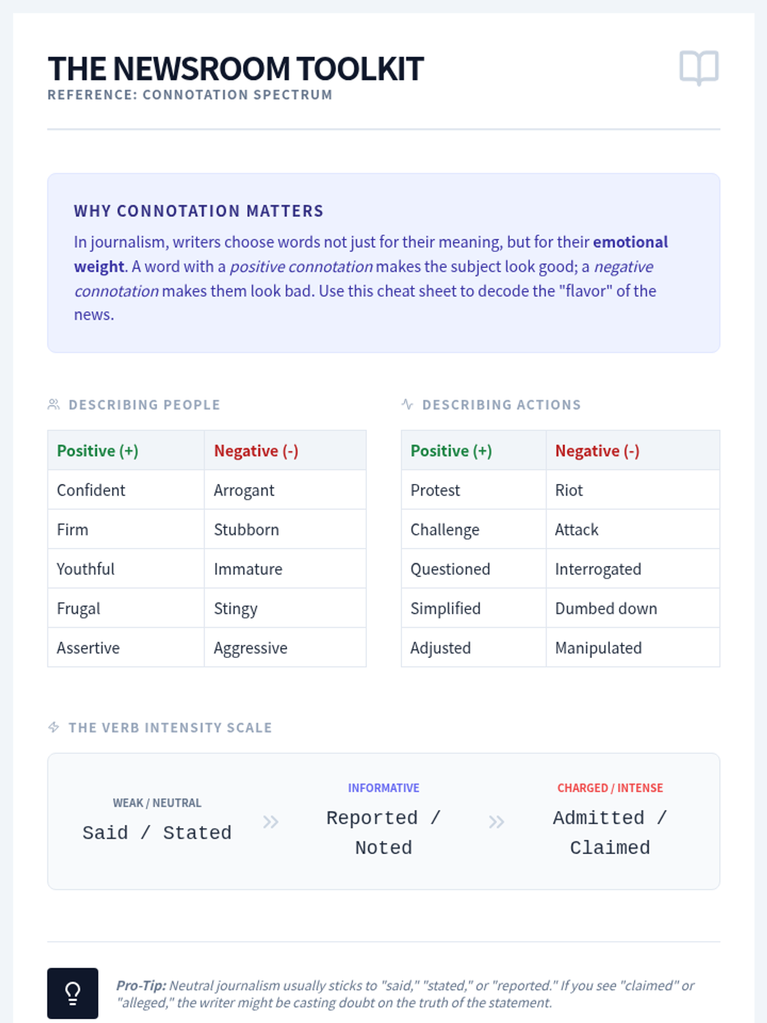The height and width of the screenshot is (1023, 767).
Task: Click the people icon beside Describing People
Action: [x=54, y=405]
